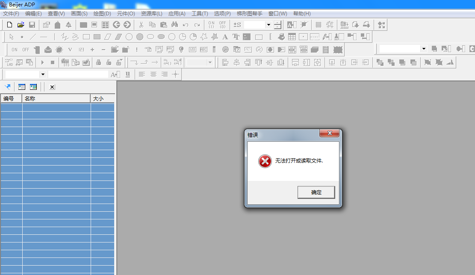Screen dimensions: 475x275
Task: Open the right-side toolbar combo box
Action: [424, 49]
